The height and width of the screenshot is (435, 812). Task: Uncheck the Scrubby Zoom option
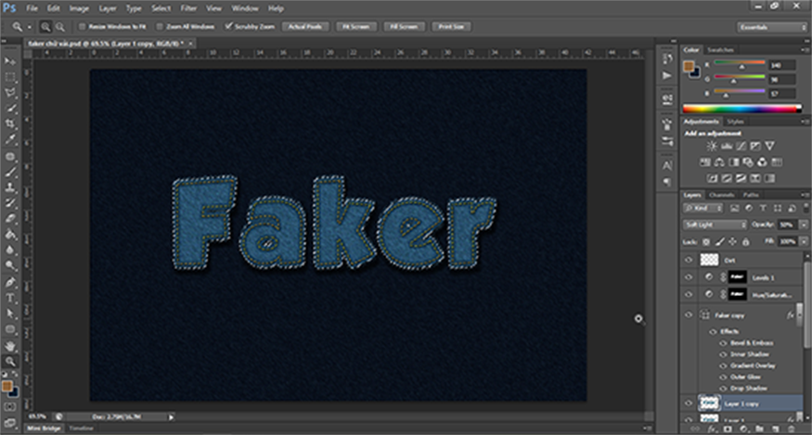(x=229, y=28)
